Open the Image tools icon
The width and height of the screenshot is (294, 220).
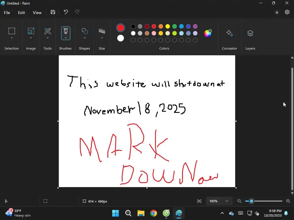[x=31, y=31]
